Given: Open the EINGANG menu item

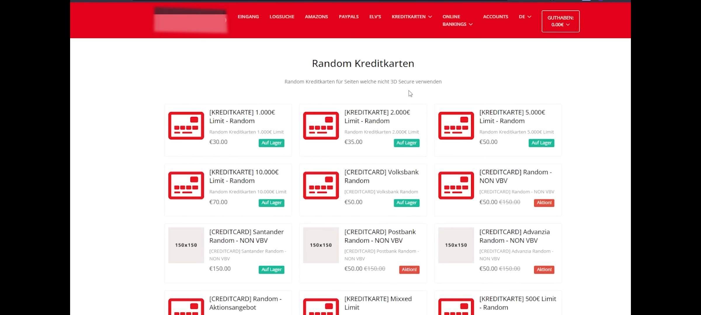Looking at the screenshot, I should coord(248,17).
